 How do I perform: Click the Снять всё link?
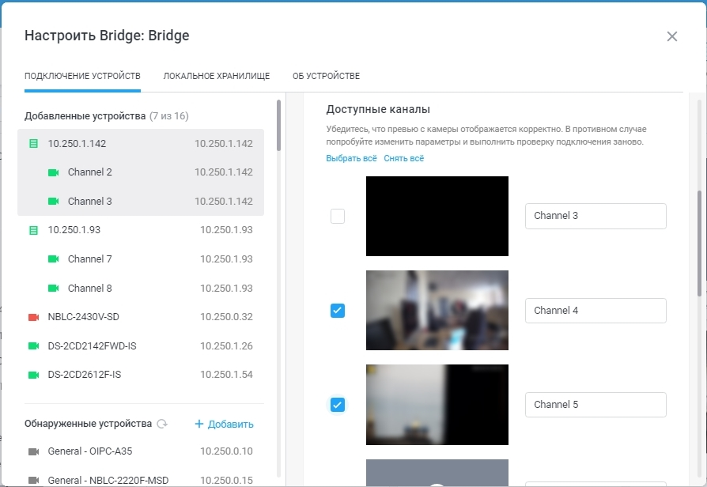[403, 158]
